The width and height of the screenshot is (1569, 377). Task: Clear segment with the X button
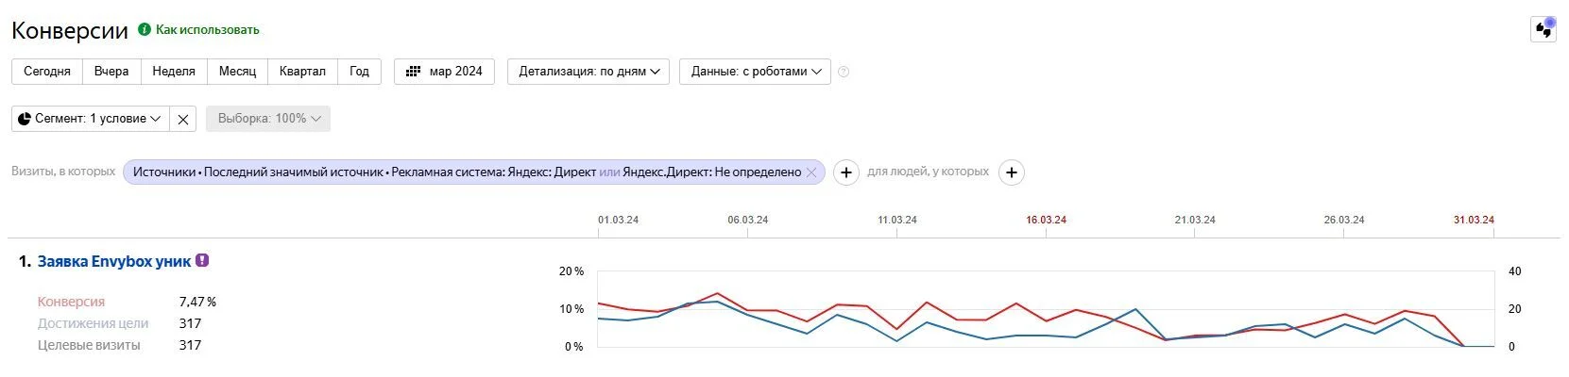(x=183, y=119)
